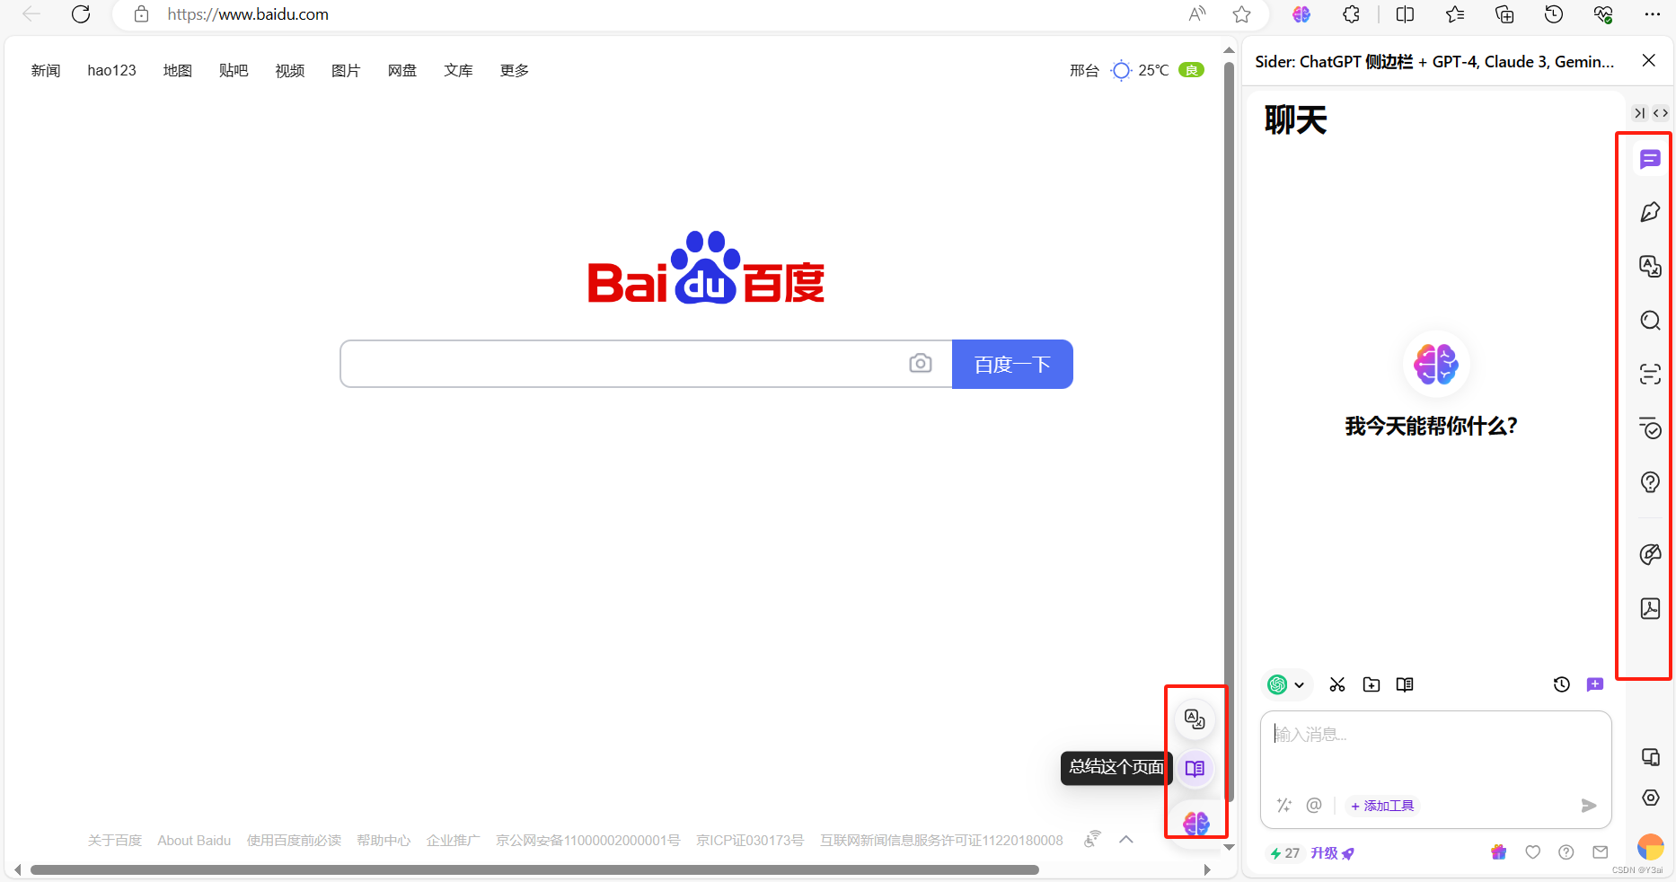This screenshot has width=1676, height=882.
Task: Open the Translate tool in the Sider rail
Action: coord(1650,266)
